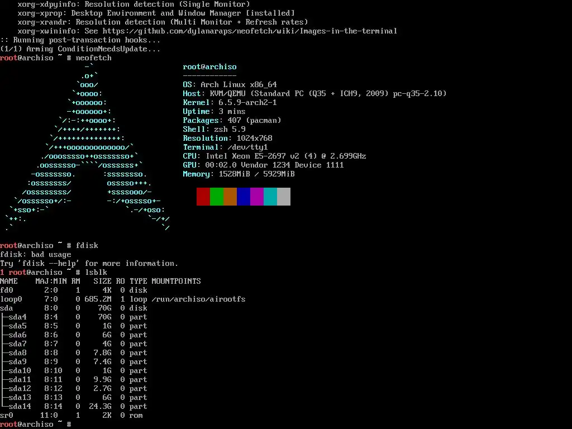572x429 pixels.
Task: Click the sr0 rom device row
Action: point(71,415)
